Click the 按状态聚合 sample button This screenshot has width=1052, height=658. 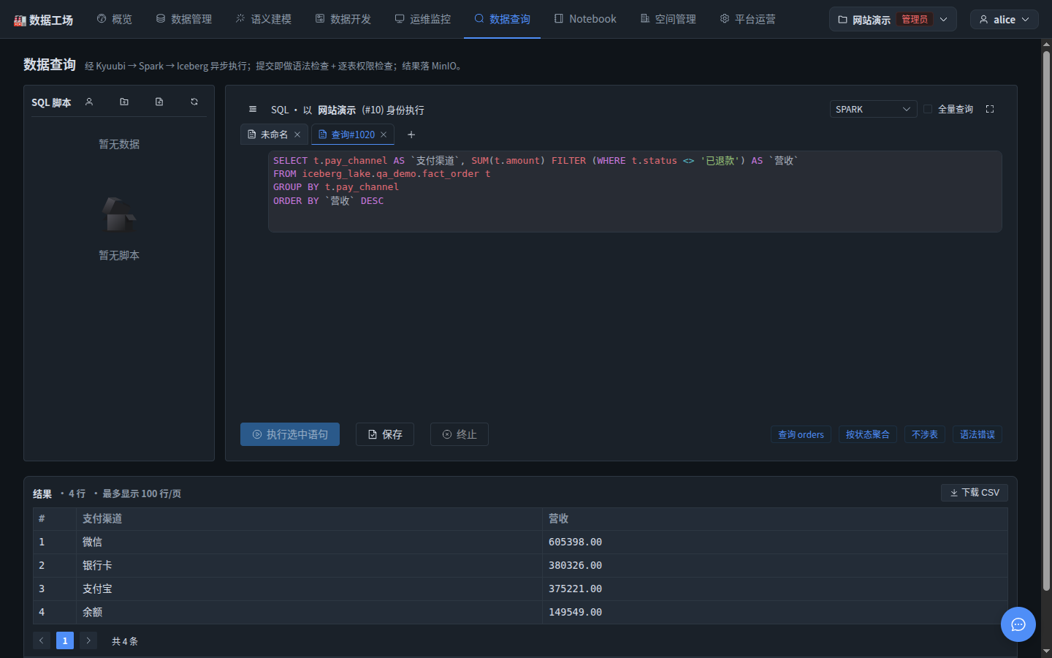pyautogui.click(x=868, y=434)
